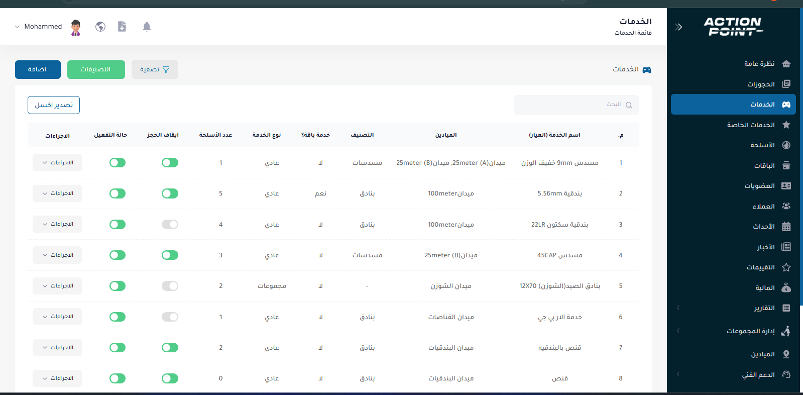Viewport: 803px width, 395px height.
Task: Click تصدير اكسل export button
Action: (54, 105)
